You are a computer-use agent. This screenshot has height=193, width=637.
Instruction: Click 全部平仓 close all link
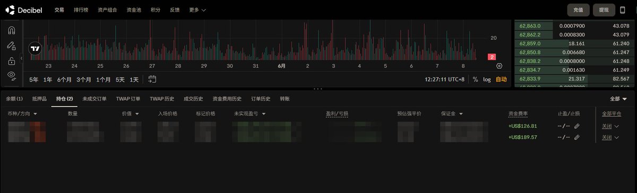coord(612,113)
